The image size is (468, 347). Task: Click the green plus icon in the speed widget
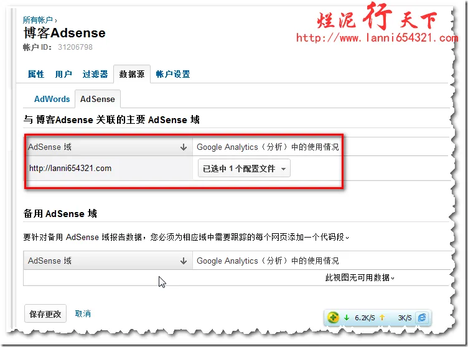click(333, 318)
